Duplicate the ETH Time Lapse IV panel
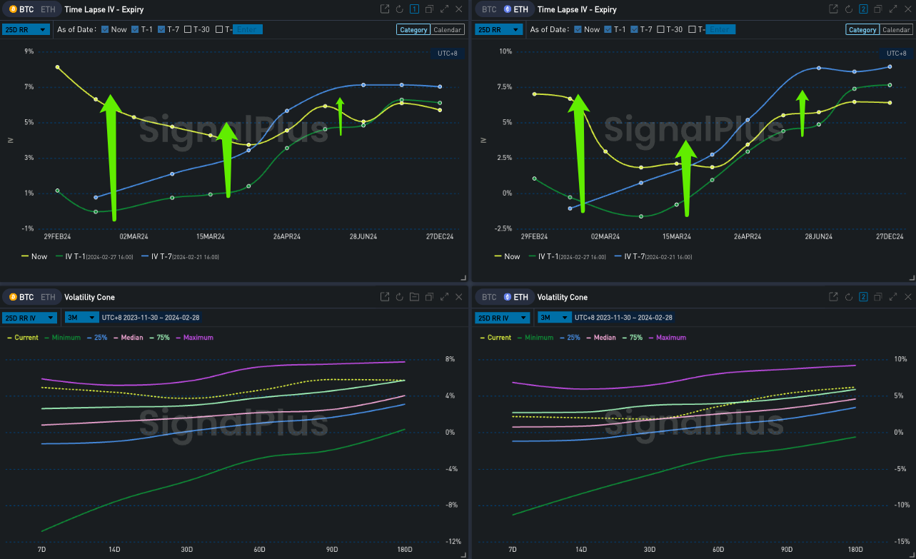 tap(879, 9)
